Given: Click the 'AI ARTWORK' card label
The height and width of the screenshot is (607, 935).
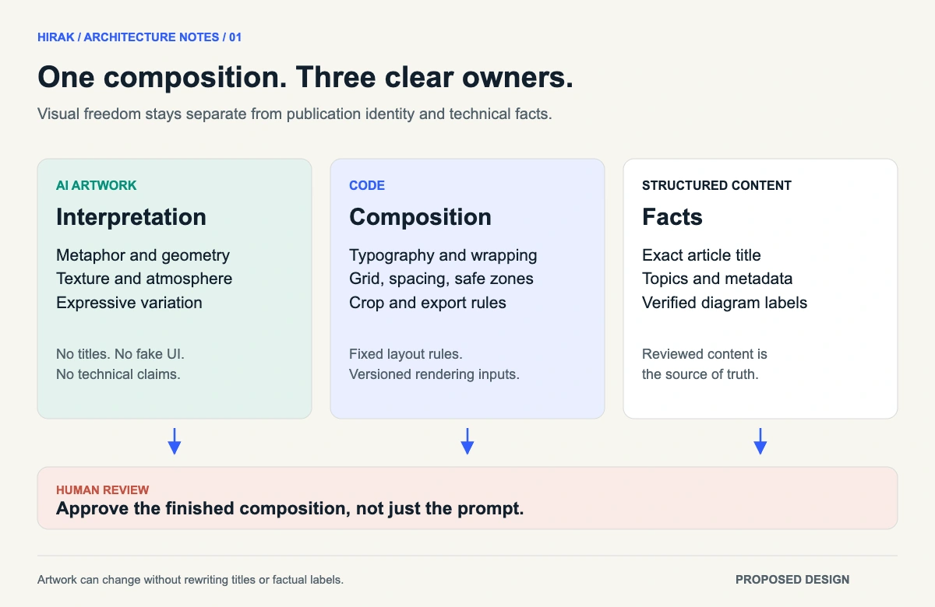Looking at the screenshot, I should pyautogui.click(x=96, y=186).
